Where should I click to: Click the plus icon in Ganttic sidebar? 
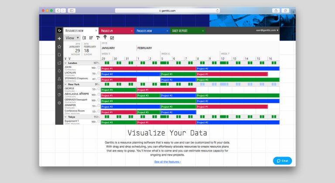pos(59,38)
